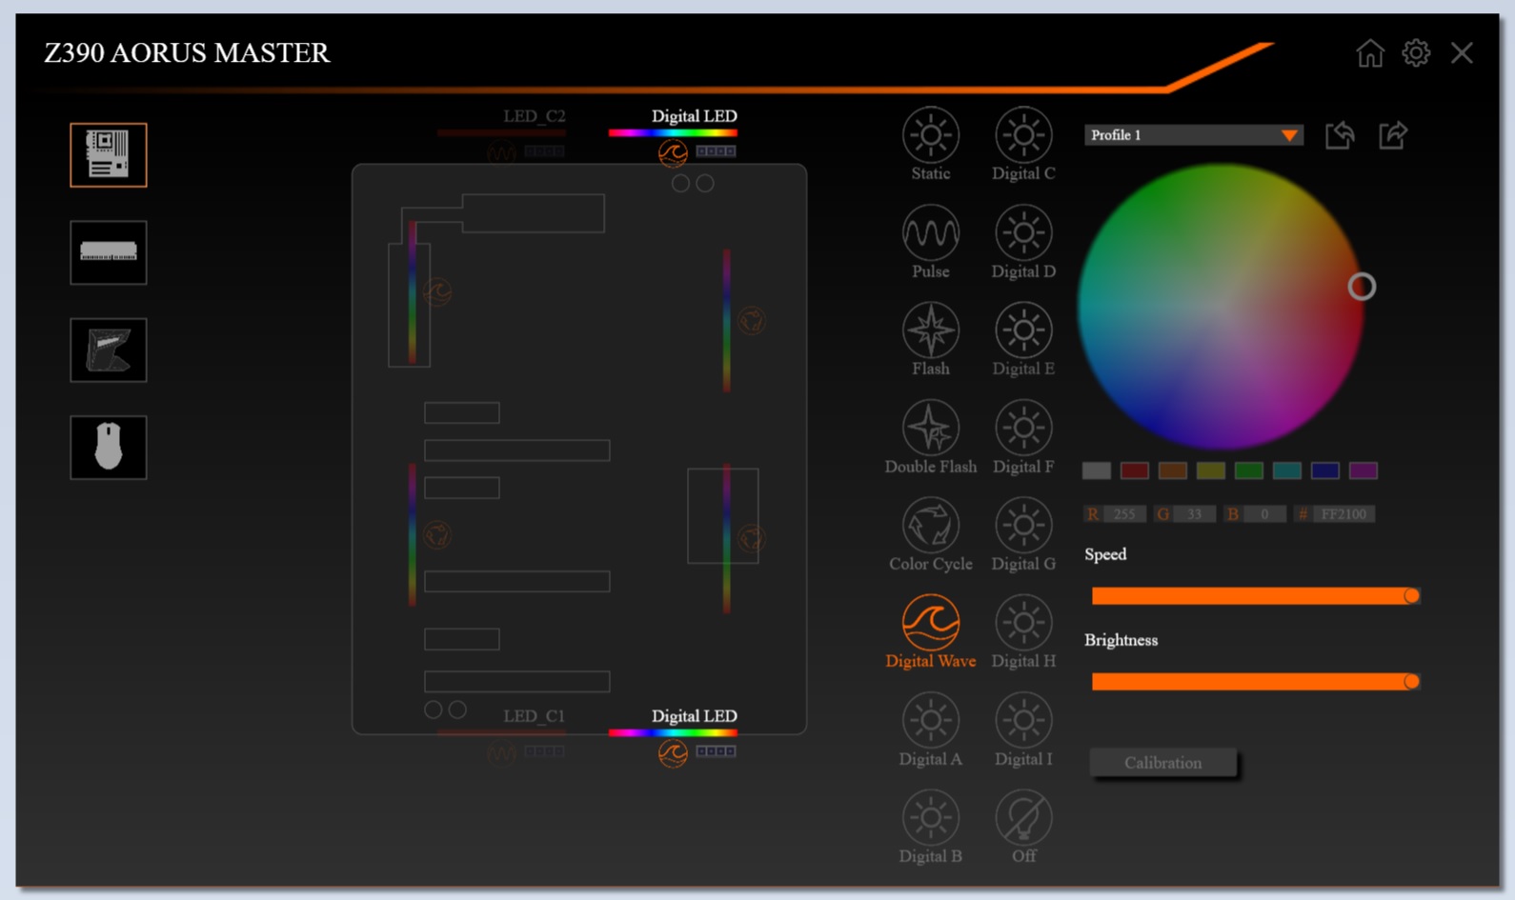Choose the purple color swatch

[1363, 470]
